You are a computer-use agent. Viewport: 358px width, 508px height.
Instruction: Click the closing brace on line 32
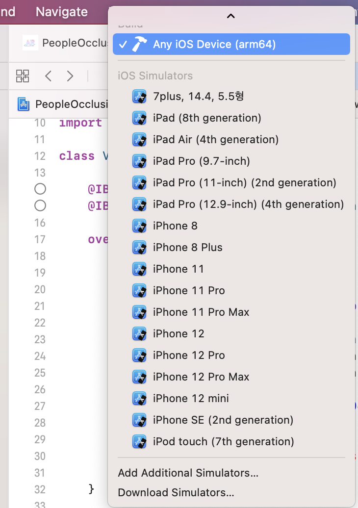pos(91,489)
